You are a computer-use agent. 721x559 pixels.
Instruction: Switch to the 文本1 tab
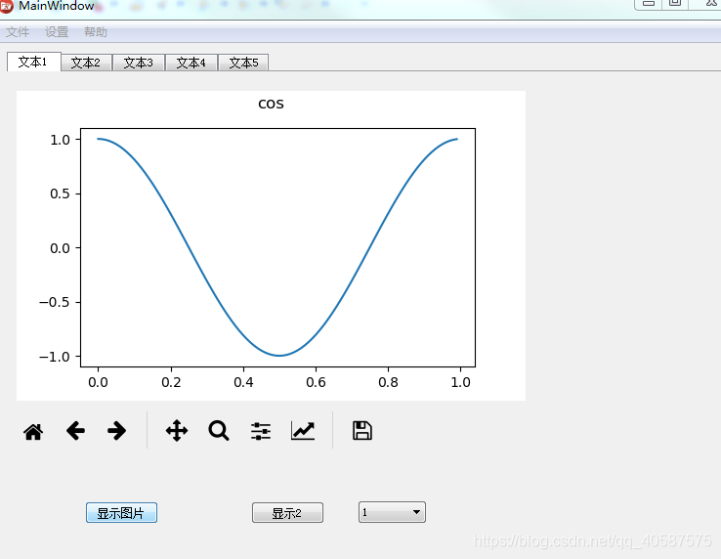(33, 62)
